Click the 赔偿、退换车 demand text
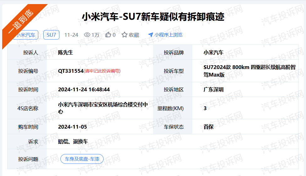 point(73,141)
